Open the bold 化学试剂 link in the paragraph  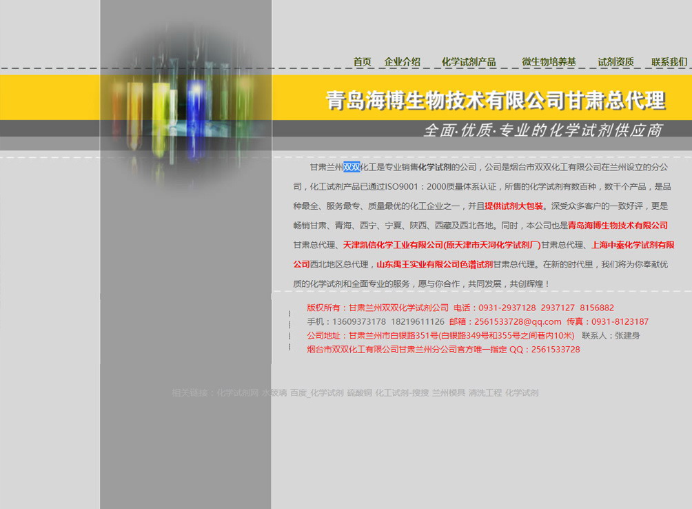pos(435,167)
